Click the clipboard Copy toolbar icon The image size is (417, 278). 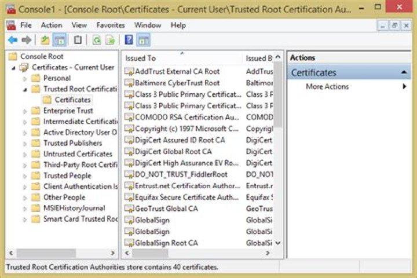pyautogui.click(x=78, y=40)
